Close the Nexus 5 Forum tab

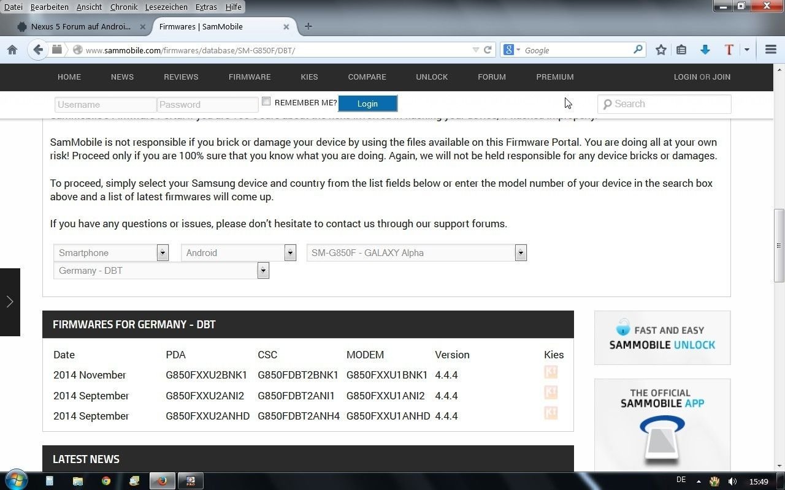point(143,26)
